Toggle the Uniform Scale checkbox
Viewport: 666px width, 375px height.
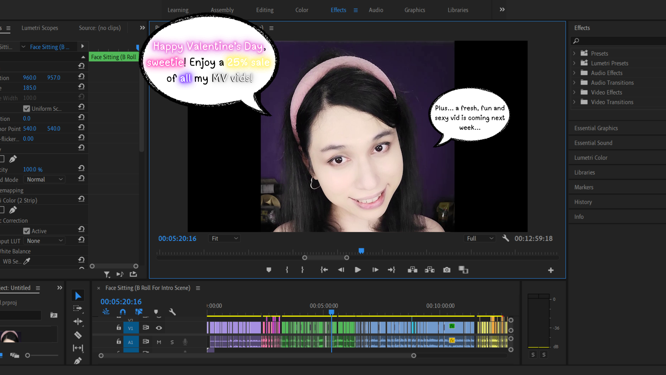coord(26,109)
